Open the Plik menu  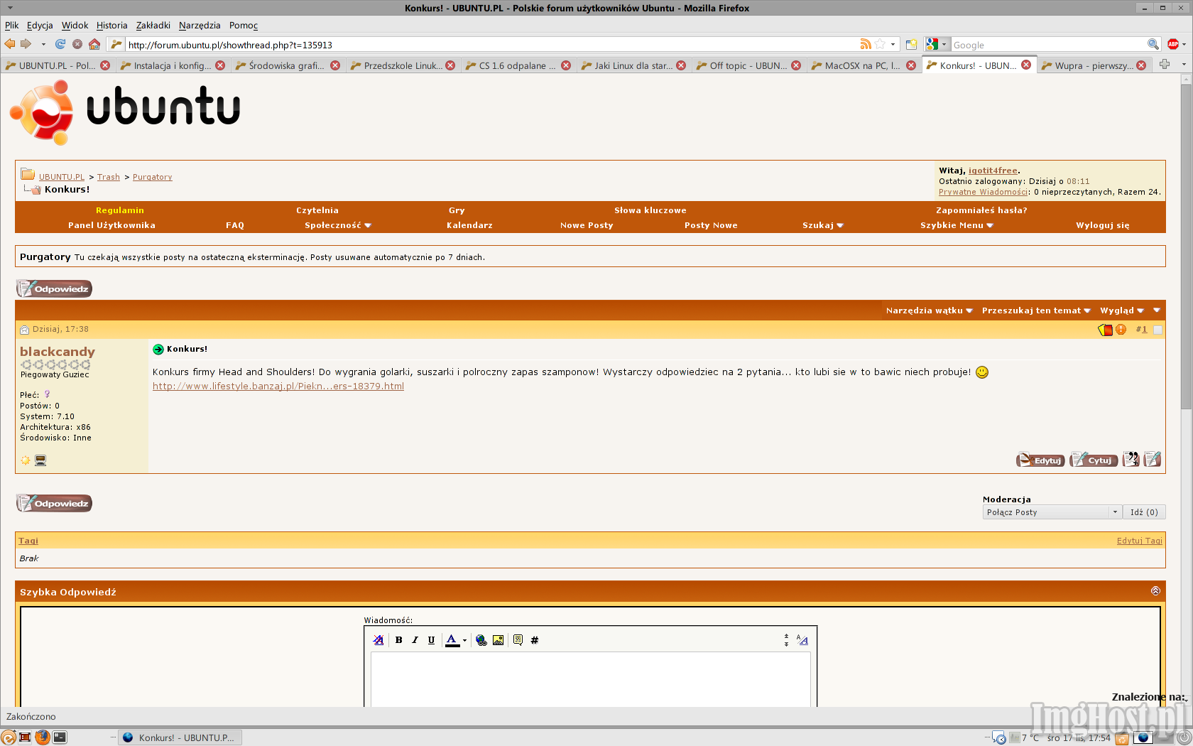pyautogui.click(x=12, y=25)
